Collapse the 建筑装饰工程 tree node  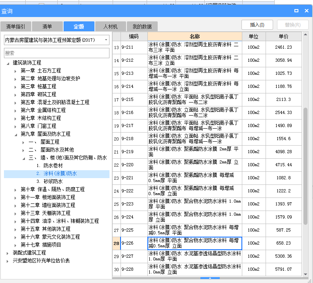8,64
